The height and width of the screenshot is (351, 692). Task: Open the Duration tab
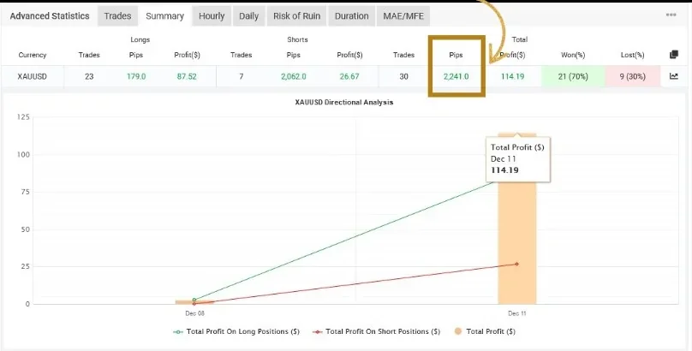point(351,16)
